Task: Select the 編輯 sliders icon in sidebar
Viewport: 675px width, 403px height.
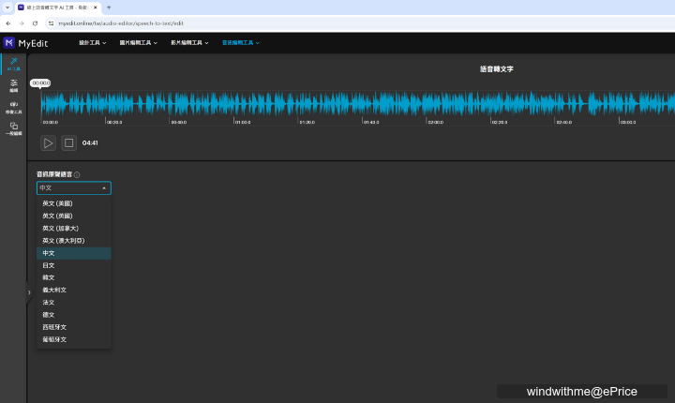Action: (x=13, y=84)
